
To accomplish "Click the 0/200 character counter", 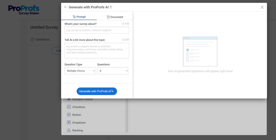I will [126, 40].
